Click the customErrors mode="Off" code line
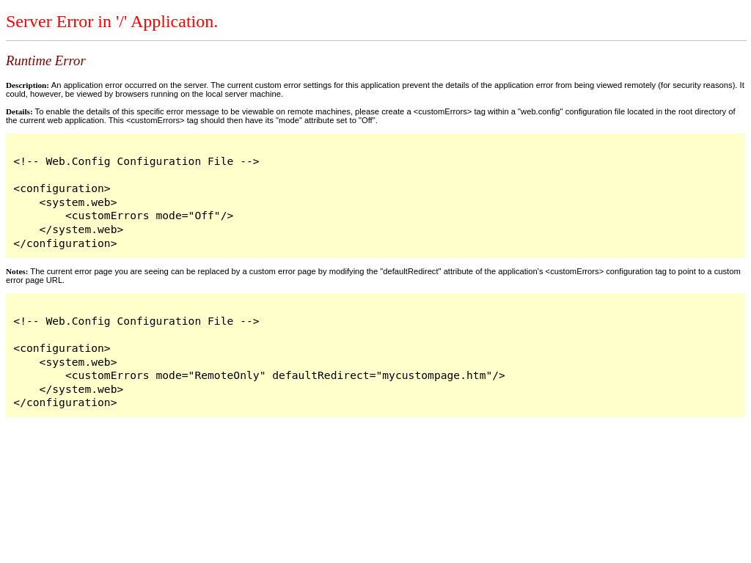The height and width of the screenshot is (563, 751). click(150, 216)
